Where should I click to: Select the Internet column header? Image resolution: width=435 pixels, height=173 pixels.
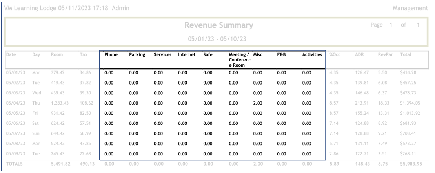click(187, 55)
